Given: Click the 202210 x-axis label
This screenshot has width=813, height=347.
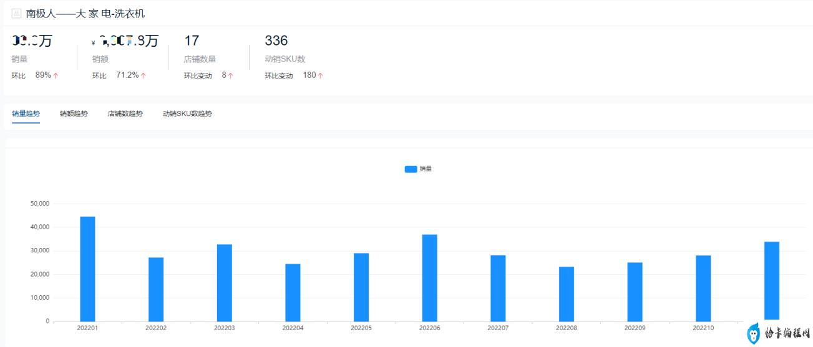Looking at the screenshot, I should coord(703,328).
